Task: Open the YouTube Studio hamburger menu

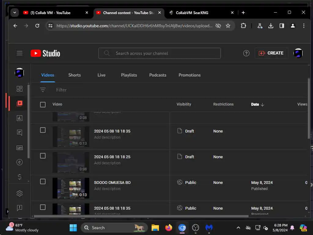Action: coord(19,53)
